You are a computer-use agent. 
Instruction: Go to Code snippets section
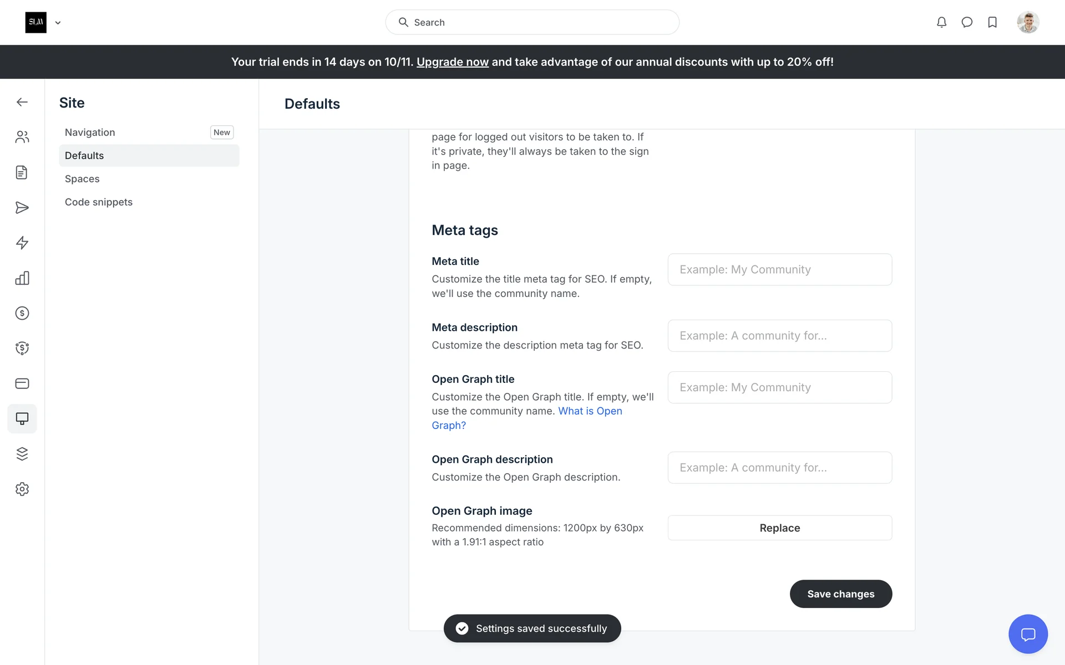pos(99,202)
